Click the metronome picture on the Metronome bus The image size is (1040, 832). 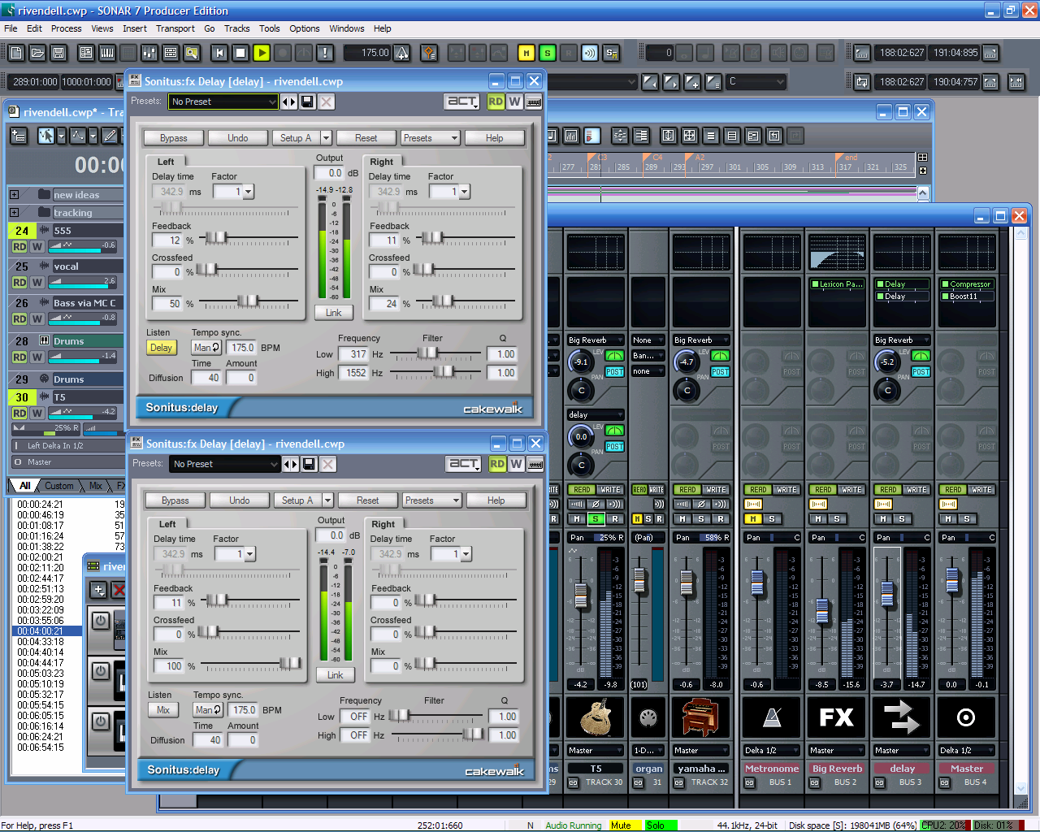tap(772, 717)
